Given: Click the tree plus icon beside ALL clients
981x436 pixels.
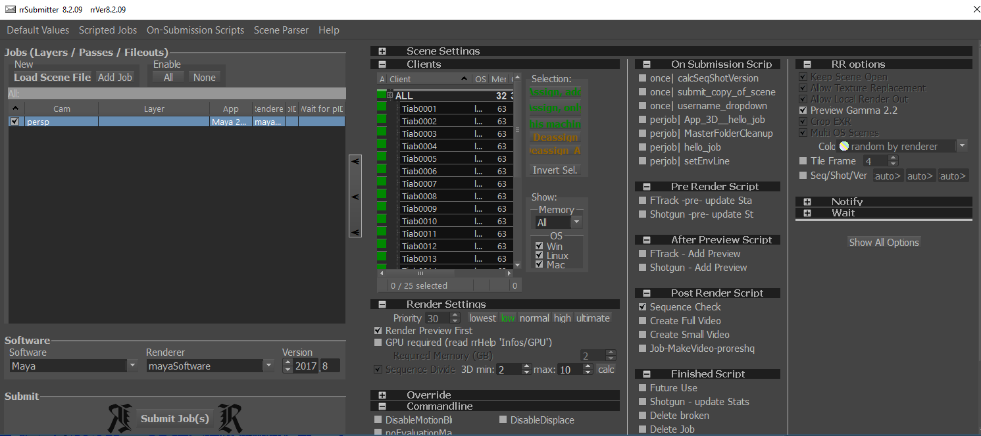Looking at the screenshot, I should [390, 95].
